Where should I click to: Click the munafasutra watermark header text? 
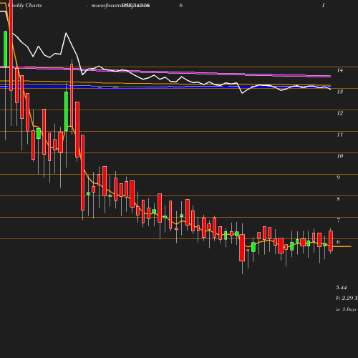(x=120, y=6)
